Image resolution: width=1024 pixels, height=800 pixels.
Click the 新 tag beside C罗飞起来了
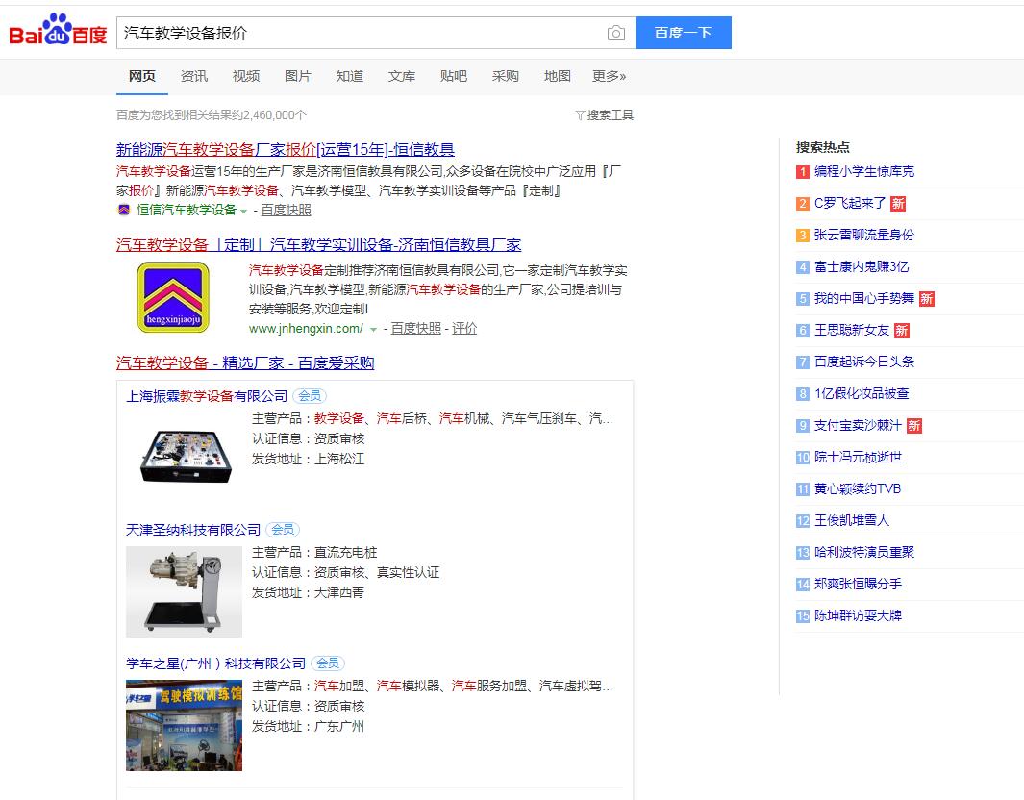(x=898, y=204)
